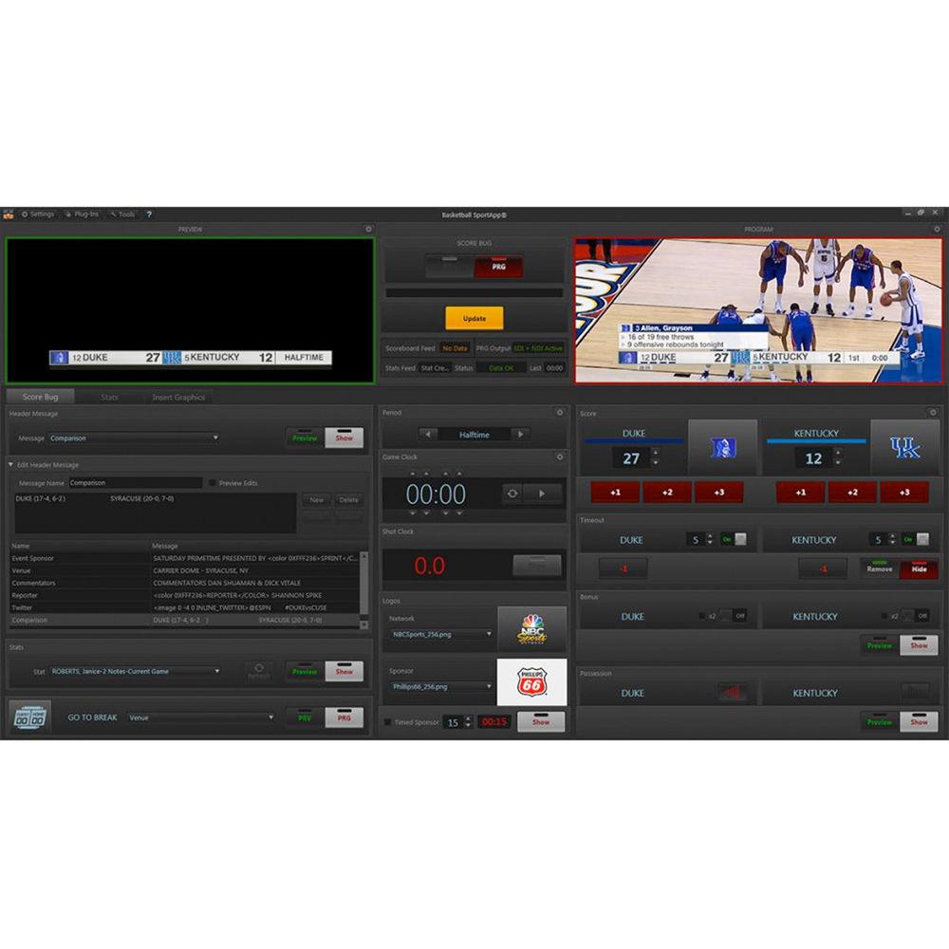Open the Plug-Ins menu
Image resolution: width=949 pixels, height=949 pixels.
pos(82,214)
